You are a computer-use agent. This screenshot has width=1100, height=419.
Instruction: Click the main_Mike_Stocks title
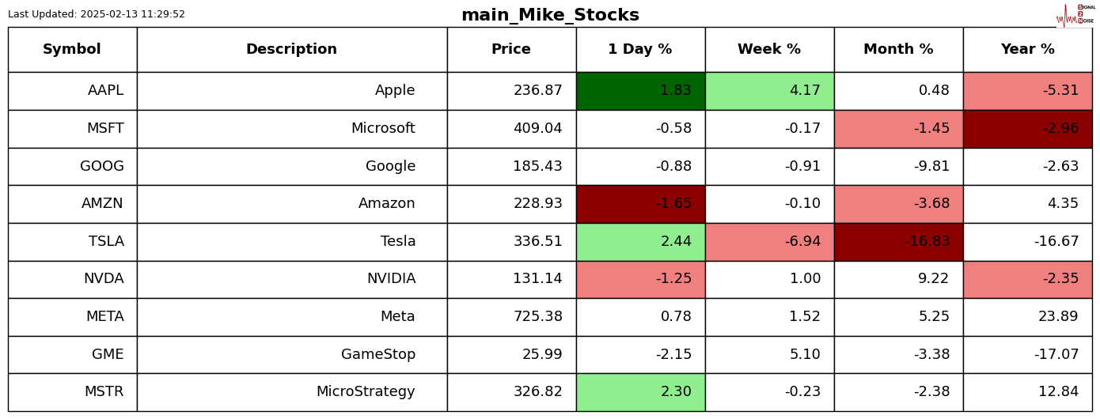point(550,15)
